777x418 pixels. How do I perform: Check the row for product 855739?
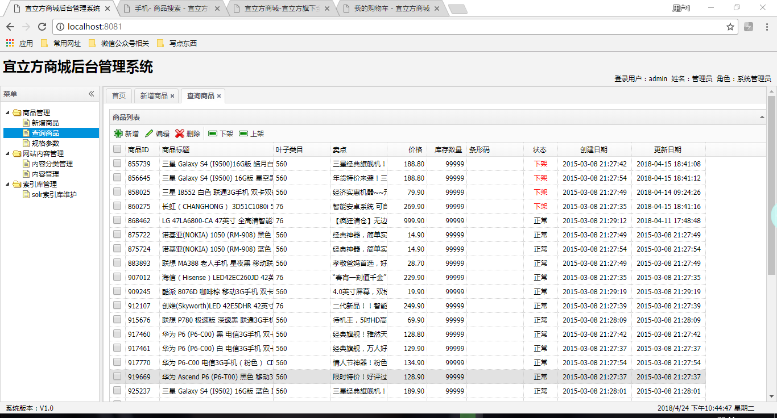point(117,163)
